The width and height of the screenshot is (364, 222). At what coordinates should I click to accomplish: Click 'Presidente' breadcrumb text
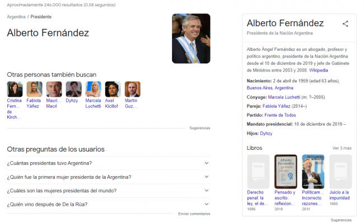coord(41,17)
